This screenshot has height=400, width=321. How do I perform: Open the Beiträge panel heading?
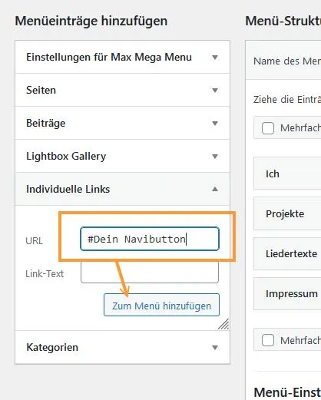tap(122, 123)
